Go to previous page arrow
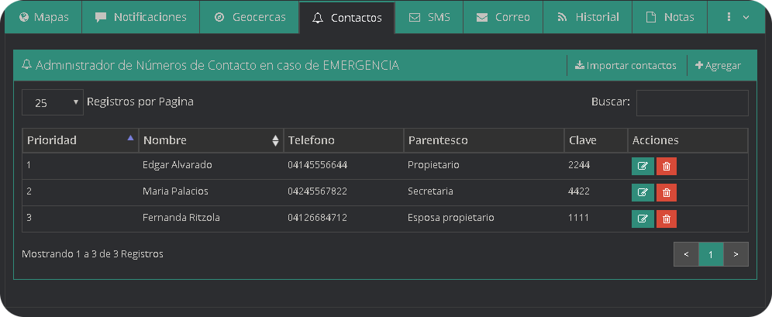This screenshot has height=317, width=772. tap(686, 254)
